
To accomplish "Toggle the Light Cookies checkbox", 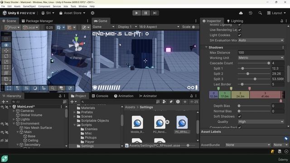I will 239,35.
